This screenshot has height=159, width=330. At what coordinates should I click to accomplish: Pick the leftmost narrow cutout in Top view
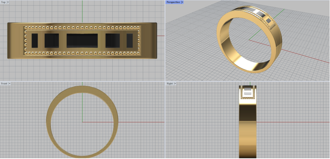34,41
